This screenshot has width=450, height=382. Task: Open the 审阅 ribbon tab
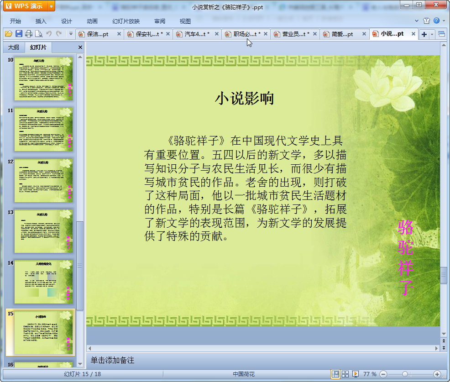coord(160,21)
